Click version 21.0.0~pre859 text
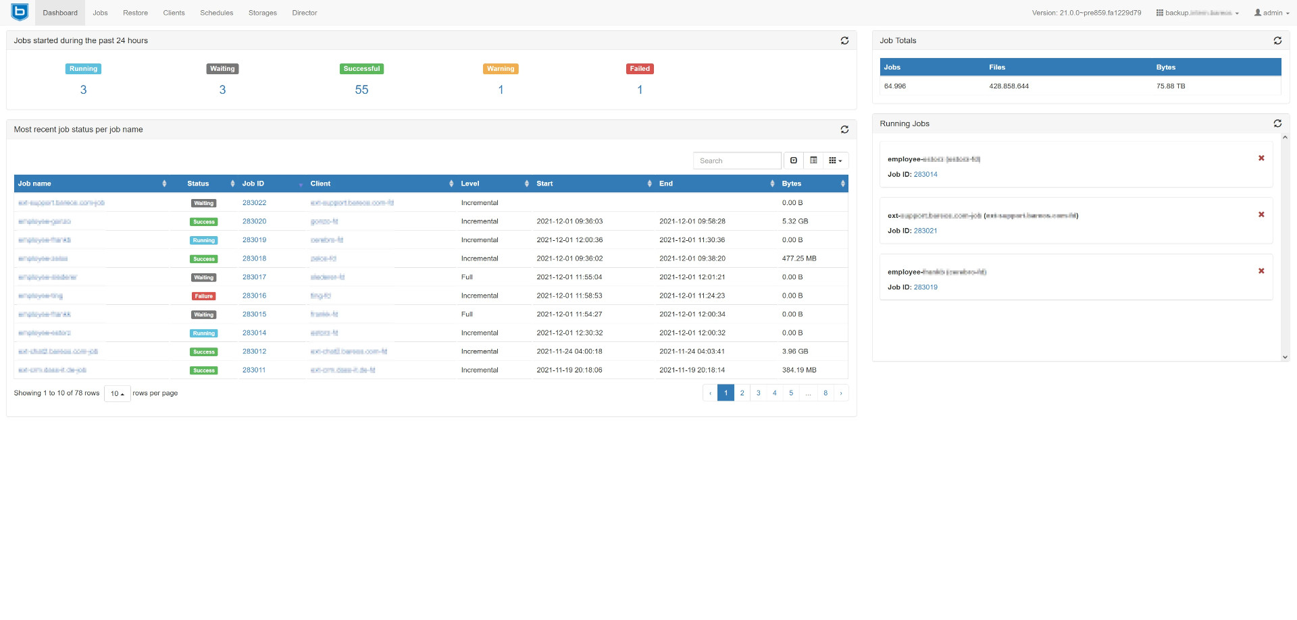Viewport: 1297px width, 620px height. [x=1086, y=13]
